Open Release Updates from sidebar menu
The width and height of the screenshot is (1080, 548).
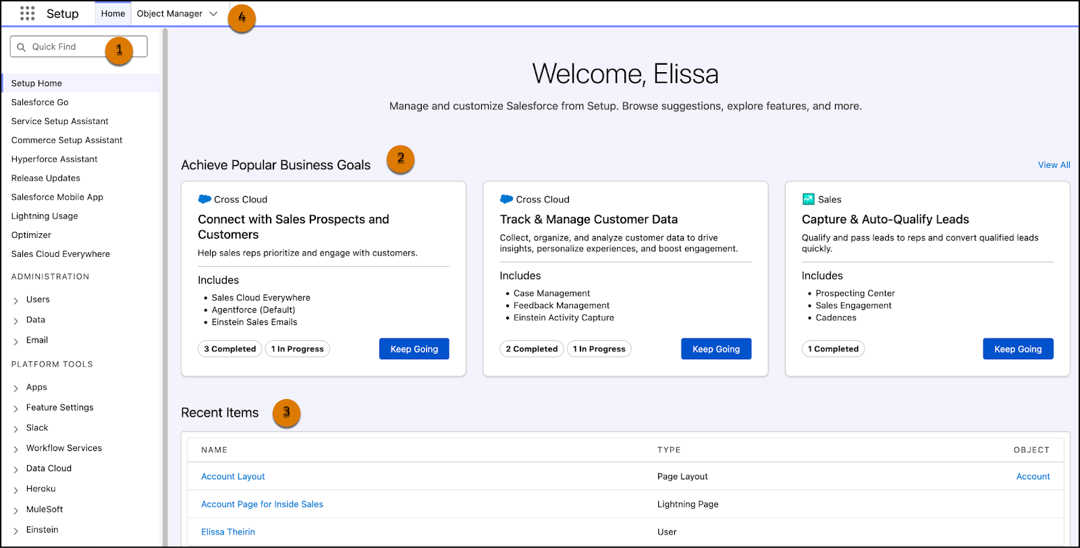(x=46, y=179)
